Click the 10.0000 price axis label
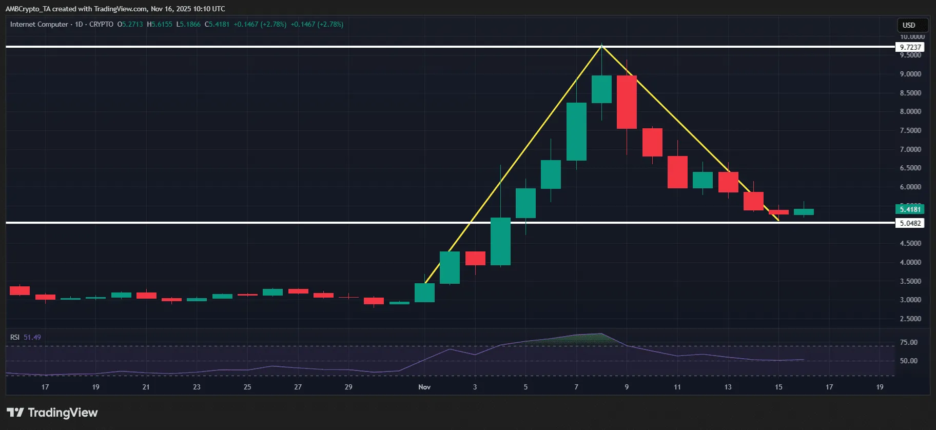Image resolution: width=936 pixels, height=430 pixels. [x=912, y=37]
